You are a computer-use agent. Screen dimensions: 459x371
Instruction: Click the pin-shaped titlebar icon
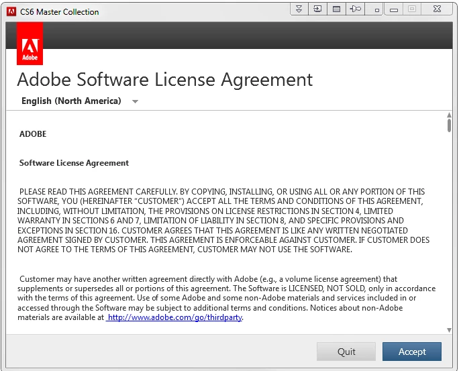356,9
